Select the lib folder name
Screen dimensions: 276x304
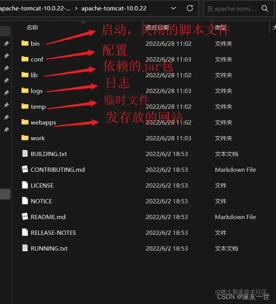coord(34,75)
